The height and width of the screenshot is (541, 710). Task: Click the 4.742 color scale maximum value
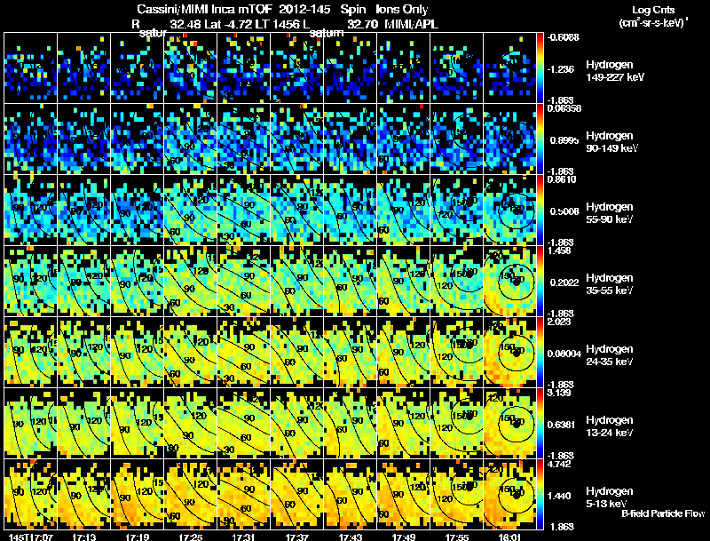(559, 464)
